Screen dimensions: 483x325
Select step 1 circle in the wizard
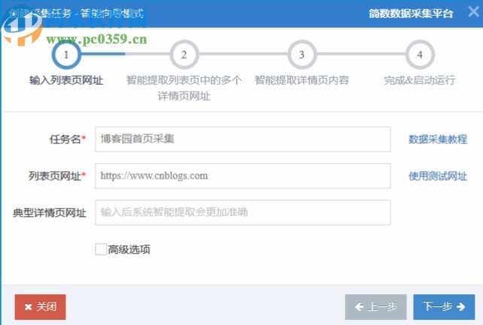click(66, 55)
